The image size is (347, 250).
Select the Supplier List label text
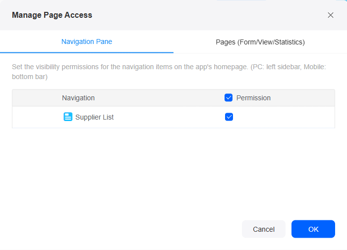(x=95, y=117)
